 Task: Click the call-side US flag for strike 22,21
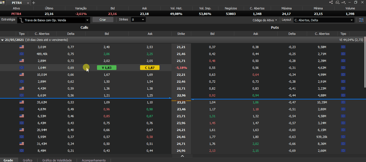(22, 75)
